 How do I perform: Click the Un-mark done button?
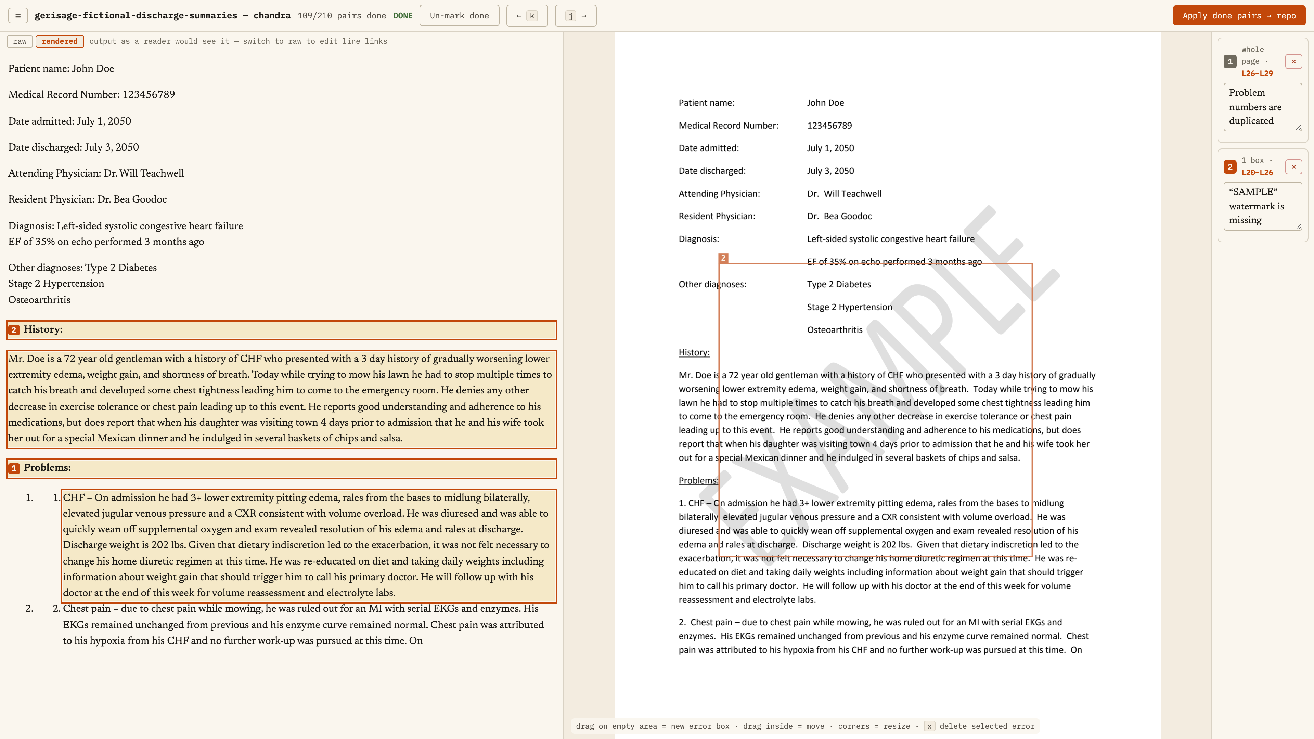point(459,16)
